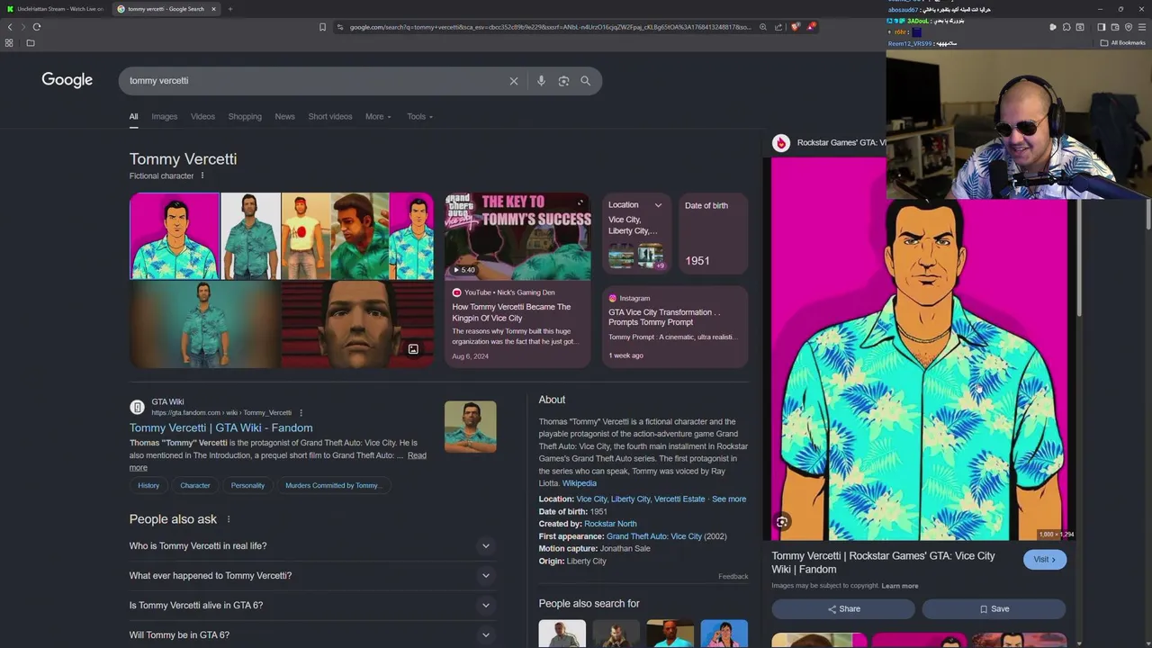Open the Wikipedia link in About section

point(580,483)
